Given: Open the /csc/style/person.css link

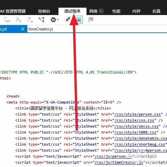Looking at the screenshot, I should (138, 115).
